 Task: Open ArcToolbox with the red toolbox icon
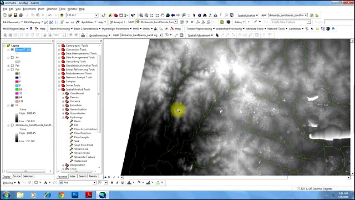click(x=116, y=15)
